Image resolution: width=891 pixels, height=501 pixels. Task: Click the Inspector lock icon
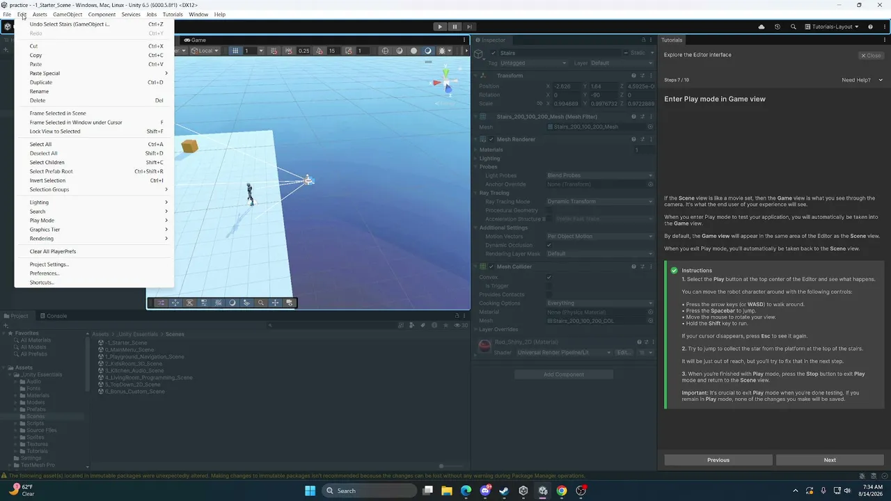(643, 40)
